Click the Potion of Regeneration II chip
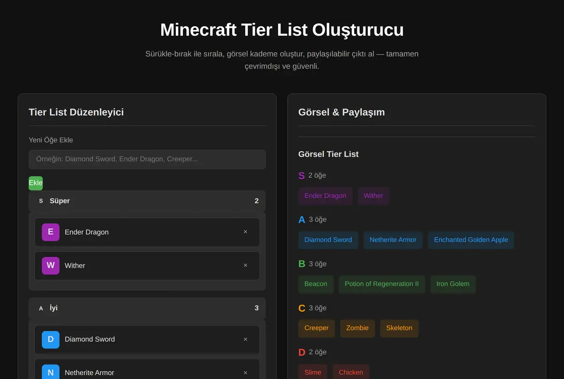This screenshot has width=564, height=379. pos(382,284)
